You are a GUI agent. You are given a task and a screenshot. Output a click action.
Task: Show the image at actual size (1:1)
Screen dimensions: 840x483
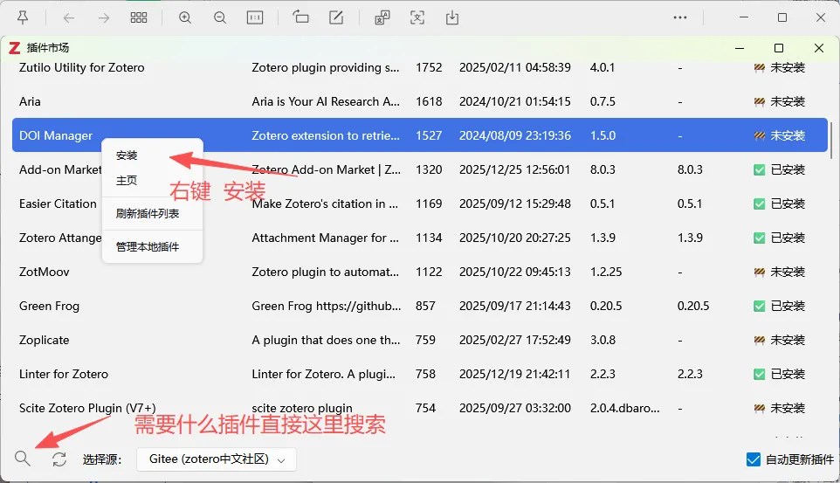click(x=254, y=17)
